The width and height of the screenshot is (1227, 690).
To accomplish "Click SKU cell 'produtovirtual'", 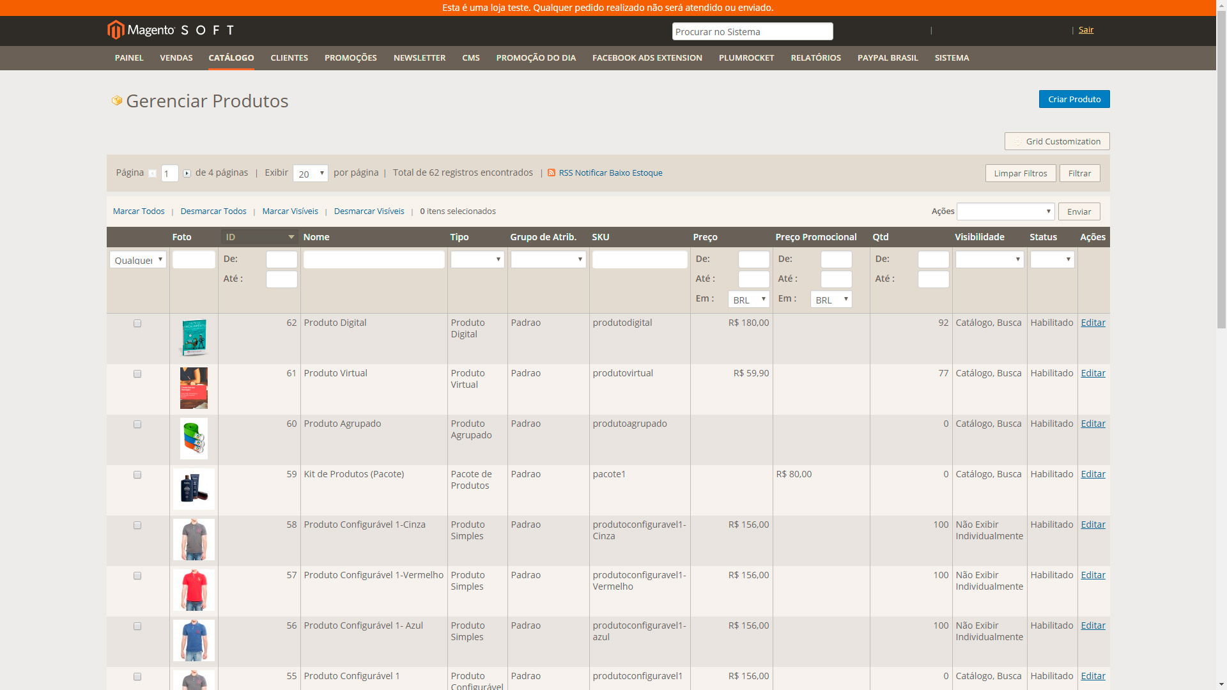I will [x=623, y=373].
